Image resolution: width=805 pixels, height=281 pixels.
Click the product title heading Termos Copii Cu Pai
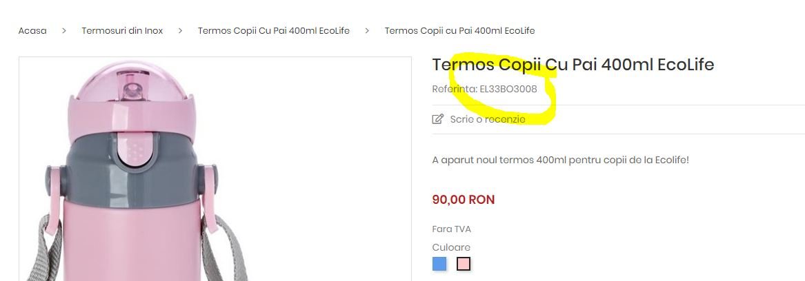[573, 65]
